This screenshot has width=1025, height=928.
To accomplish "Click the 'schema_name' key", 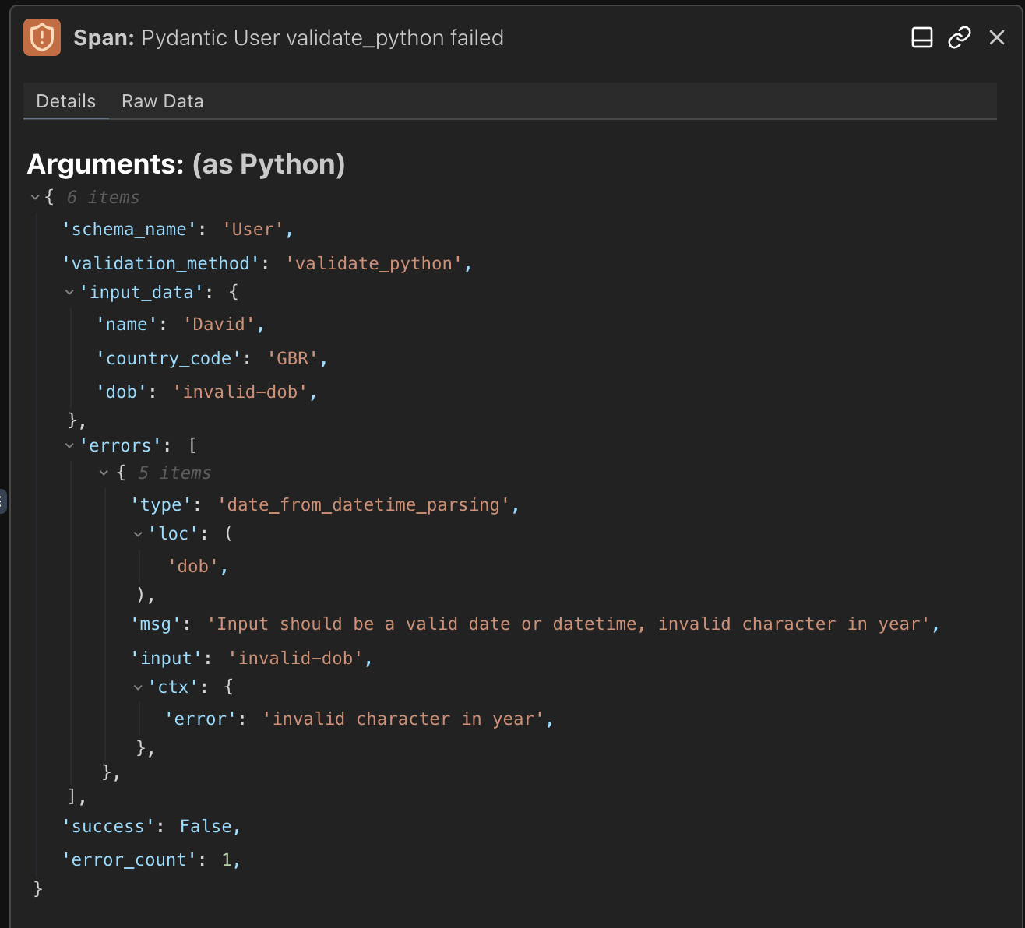I will (129, 230).
